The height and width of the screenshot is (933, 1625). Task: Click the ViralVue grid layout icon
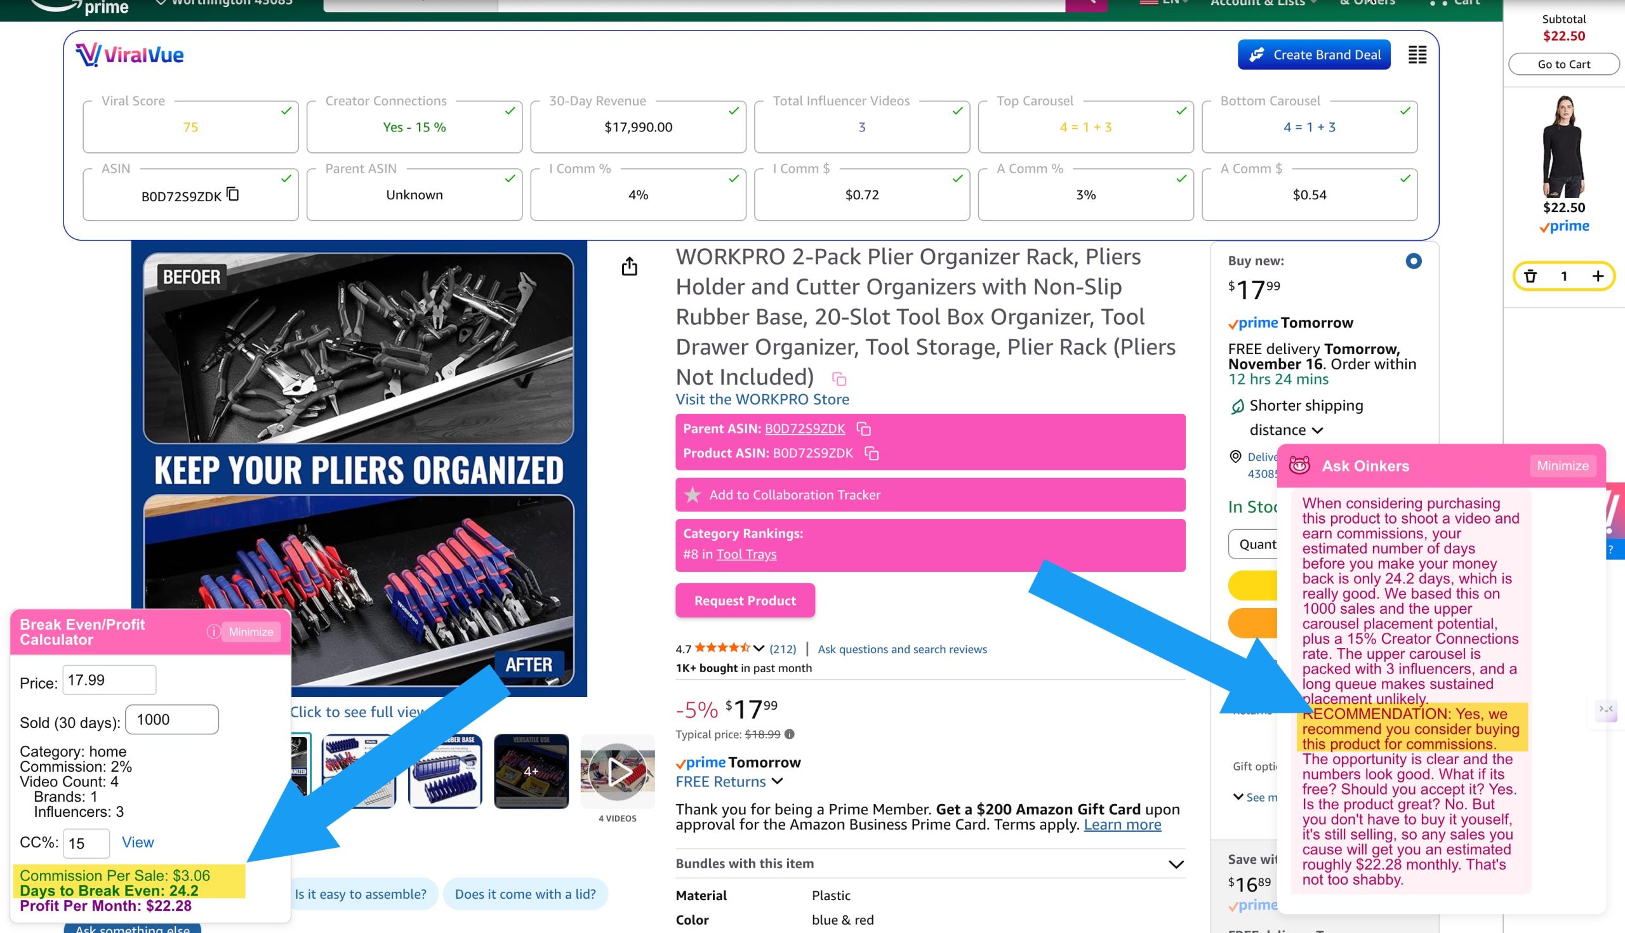pyautogui.click(x=1417, y=55)
